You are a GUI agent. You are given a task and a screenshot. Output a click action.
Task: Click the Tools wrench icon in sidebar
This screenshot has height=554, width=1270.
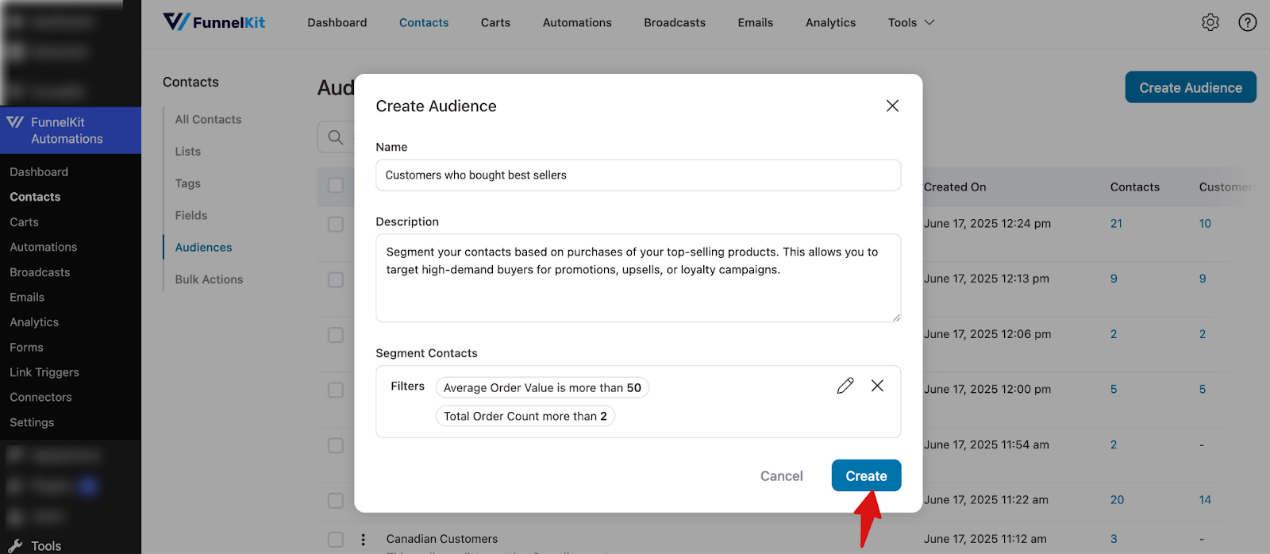click(15, 546)
